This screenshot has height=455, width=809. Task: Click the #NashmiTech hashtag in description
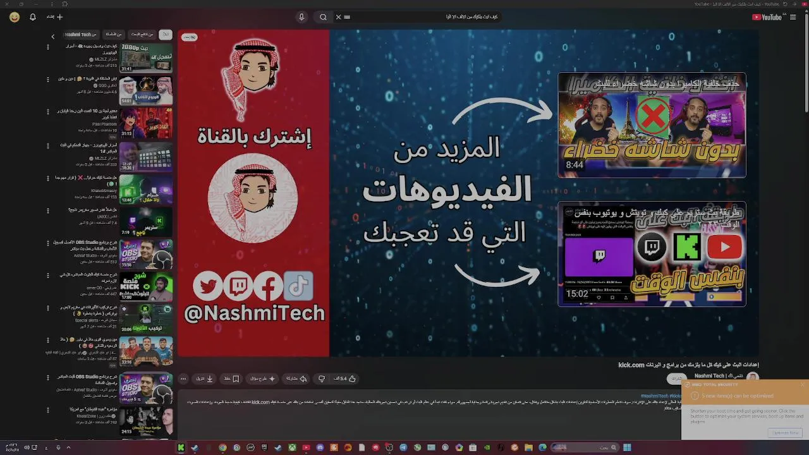click(x=654, y=396)
